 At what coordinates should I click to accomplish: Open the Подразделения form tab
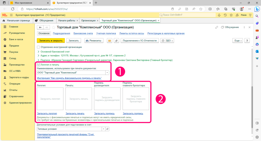[x=61, y=33]
